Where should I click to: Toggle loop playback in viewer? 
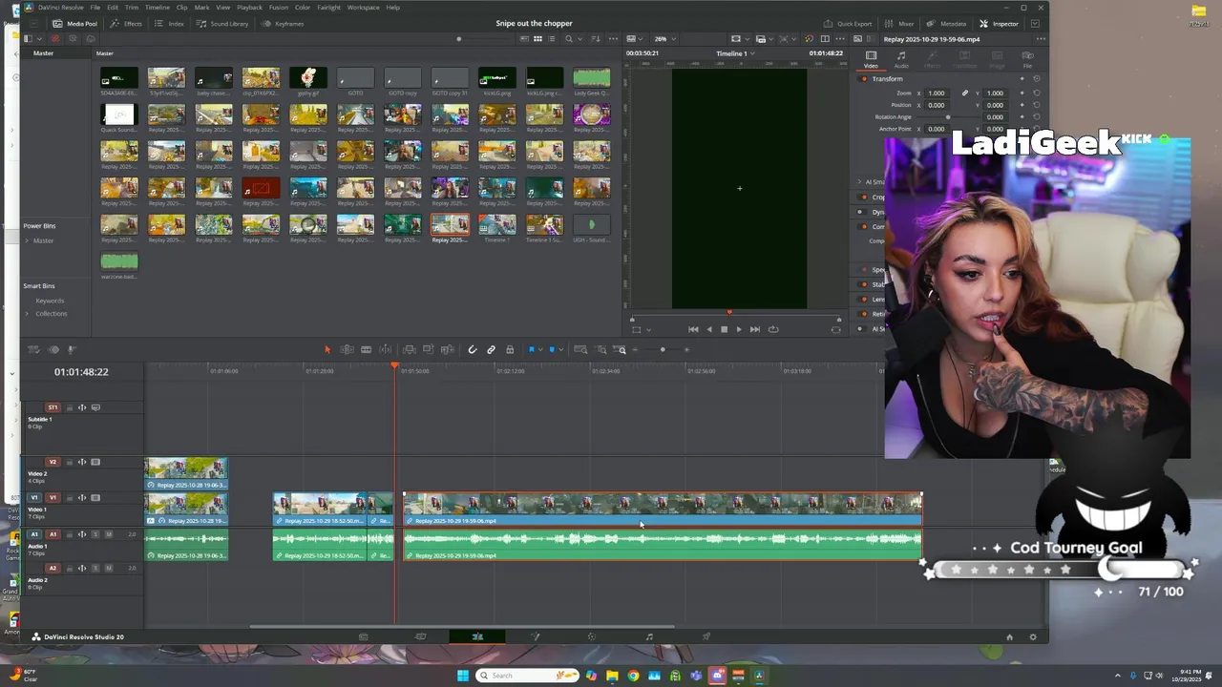tap(773, 329)
